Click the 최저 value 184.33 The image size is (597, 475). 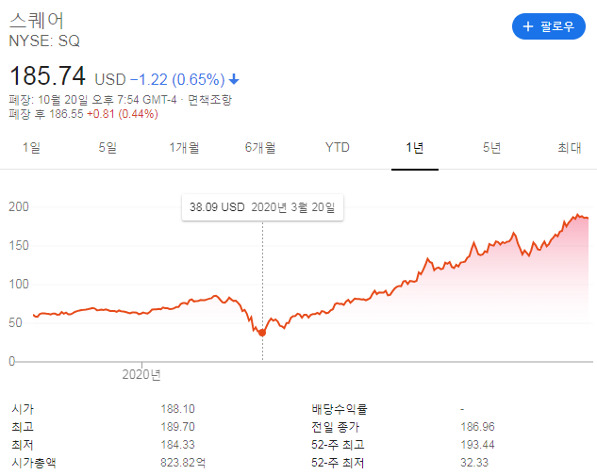coord(178,445)
